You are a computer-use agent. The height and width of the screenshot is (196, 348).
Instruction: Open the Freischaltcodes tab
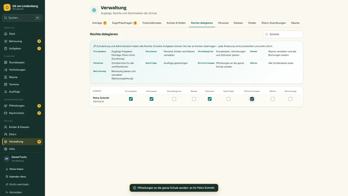point(152,23)
